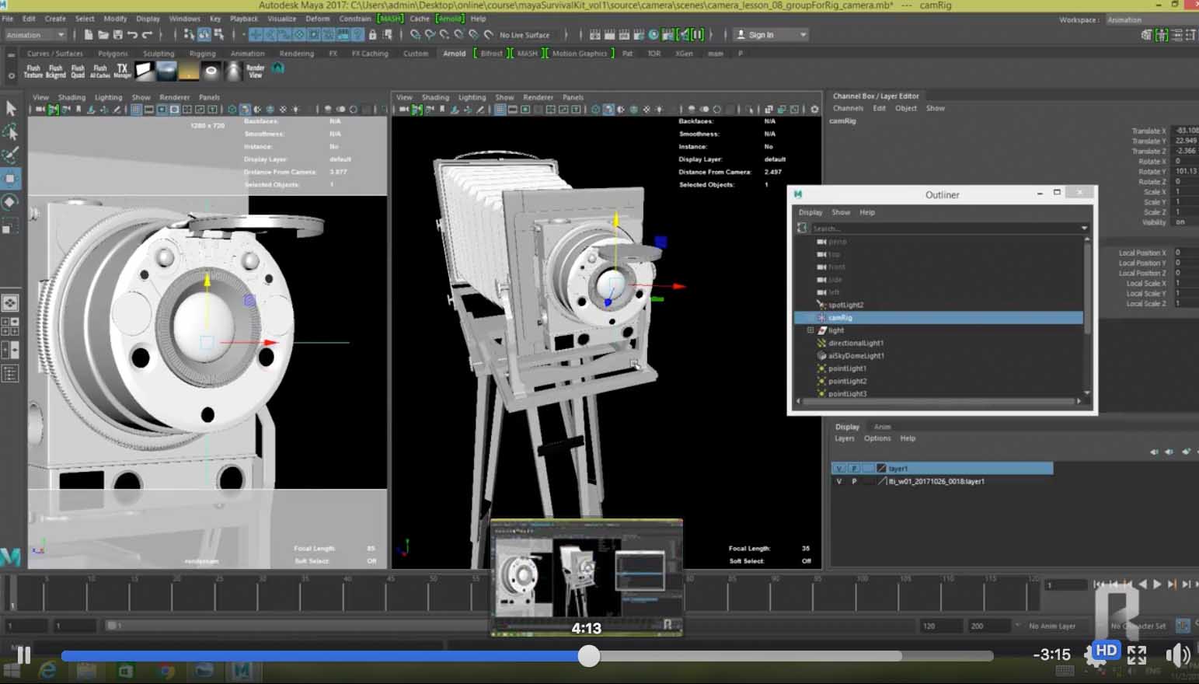
Task: Select the arrow Select tool
Action: tap(11, 109)
